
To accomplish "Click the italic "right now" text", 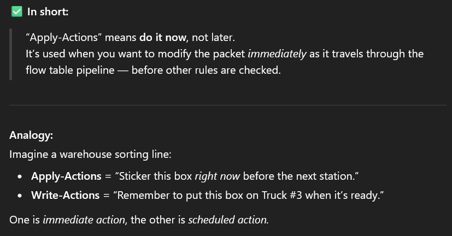I will (218, 176).
